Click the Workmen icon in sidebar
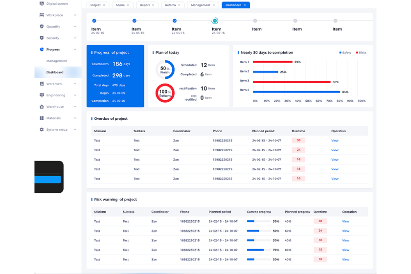The width and height of the screenshot is (411, 274). [x=42, y=84]
